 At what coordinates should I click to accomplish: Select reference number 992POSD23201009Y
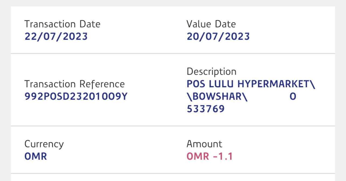tap(76, 97)
